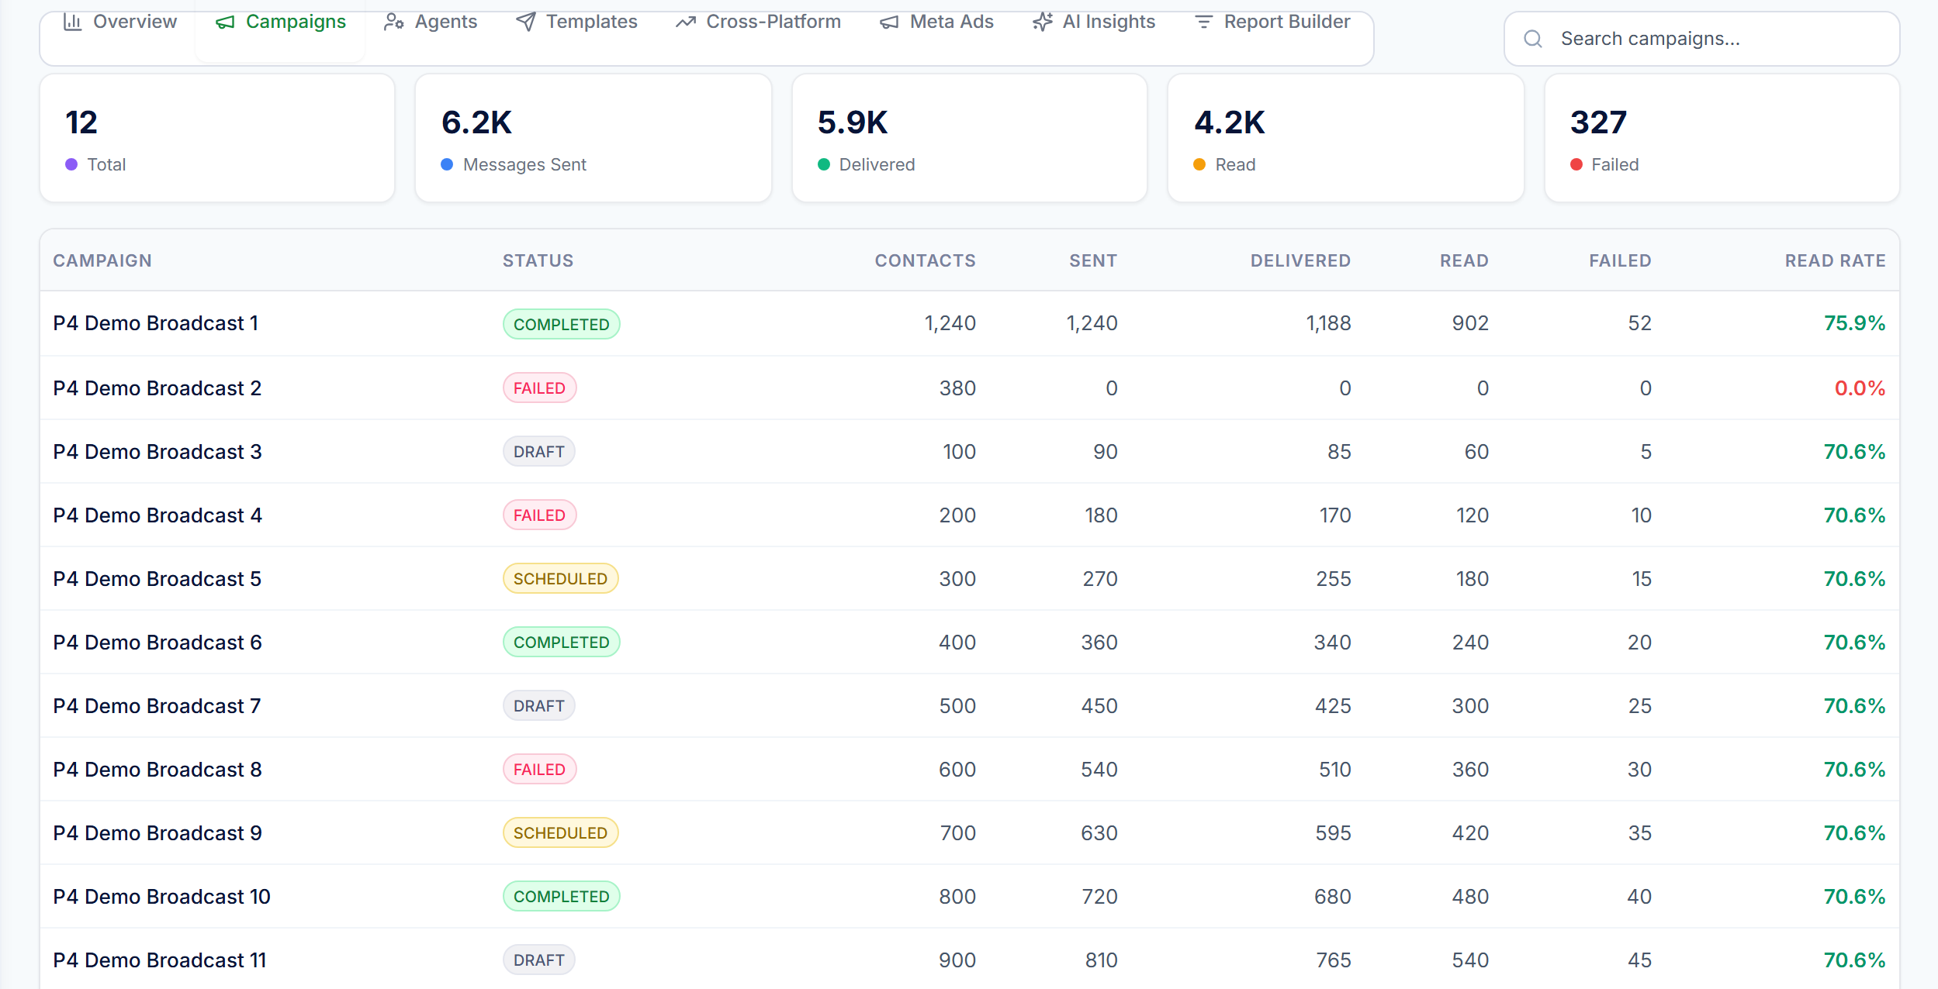The image size is (1938, 989).
Task: Open the Meta Ads tab
Action: tap(936, 22)
